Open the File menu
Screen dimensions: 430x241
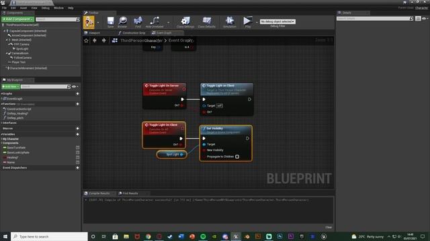pyautogui.click(x=4, y=8)
